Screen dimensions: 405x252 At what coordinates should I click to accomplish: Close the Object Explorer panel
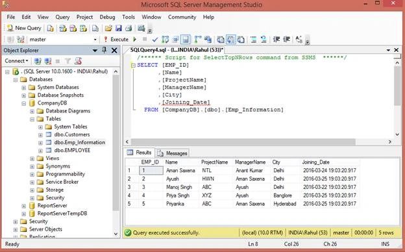(114, 51)
